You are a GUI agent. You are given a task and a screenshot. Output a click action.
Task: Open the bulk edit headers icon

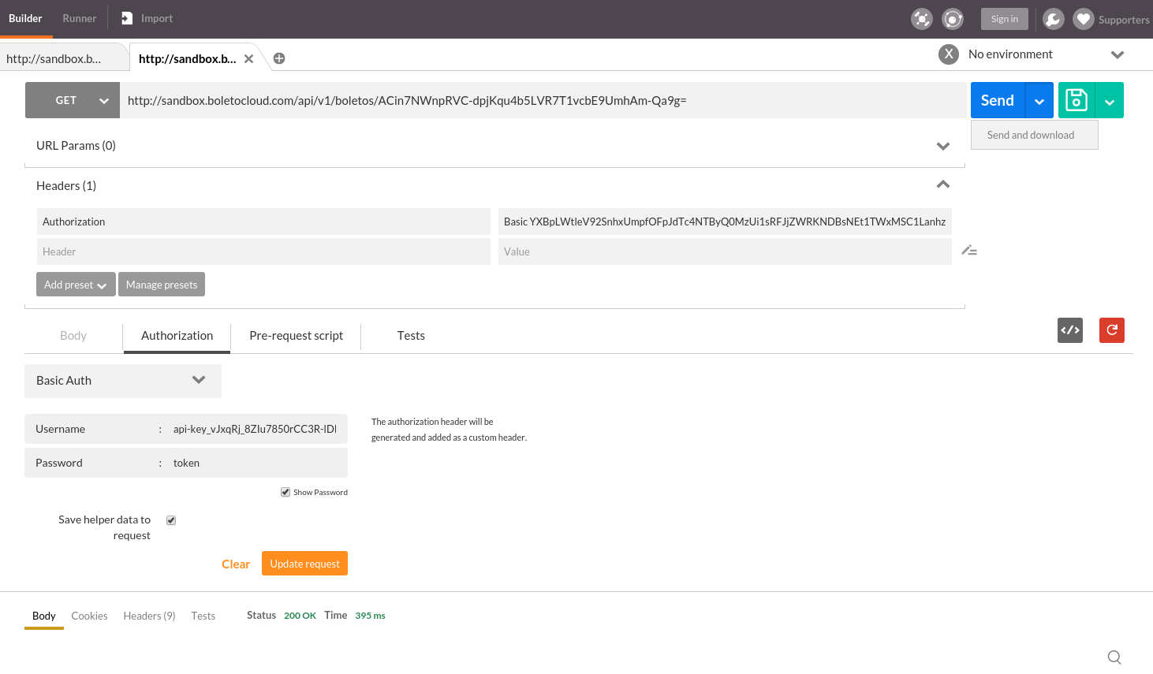969,251
